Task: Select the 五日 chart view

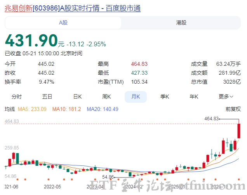Action: point(47,97)
